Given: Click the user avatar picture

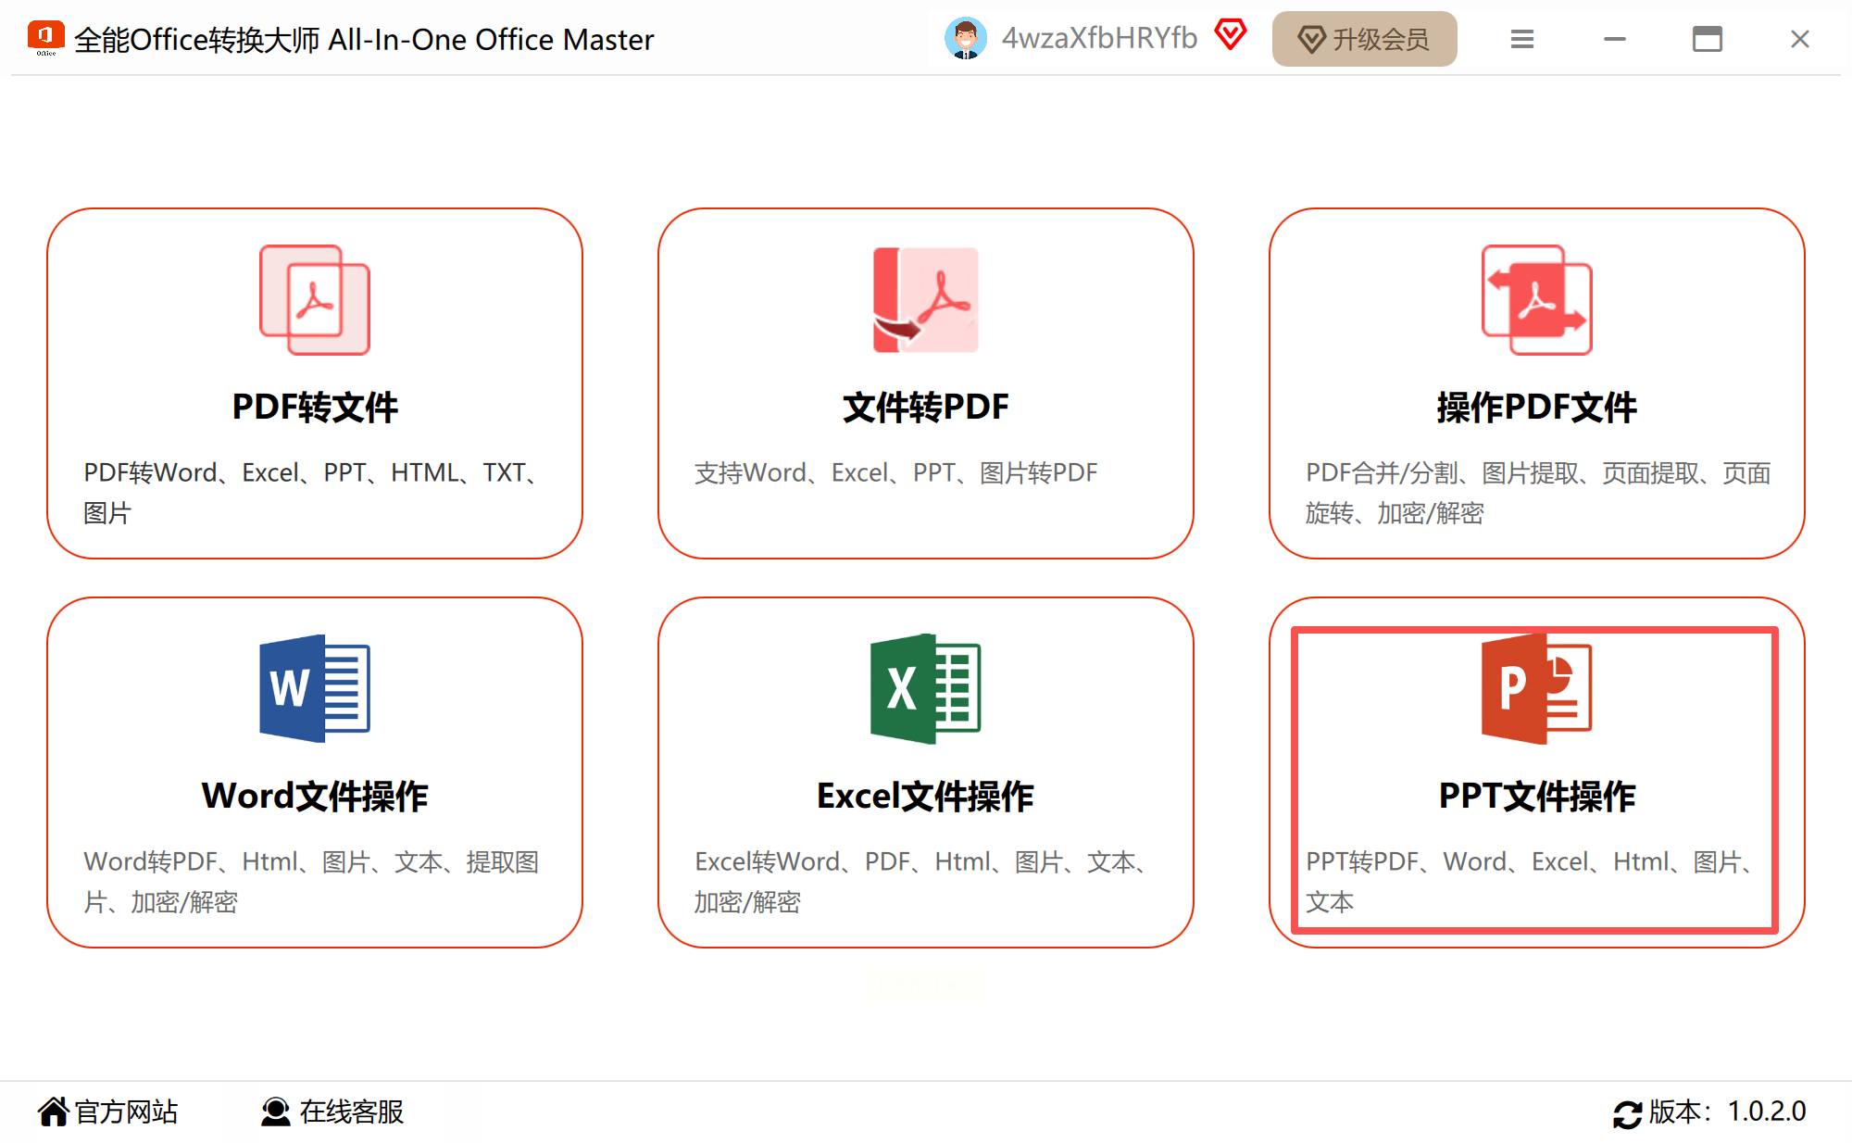Looking at the screenshot, I should point(965,39).
